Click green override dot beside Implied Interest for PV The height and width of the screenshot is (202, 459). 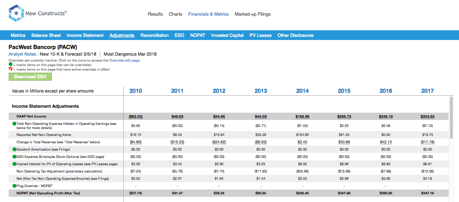coord(14,164)
